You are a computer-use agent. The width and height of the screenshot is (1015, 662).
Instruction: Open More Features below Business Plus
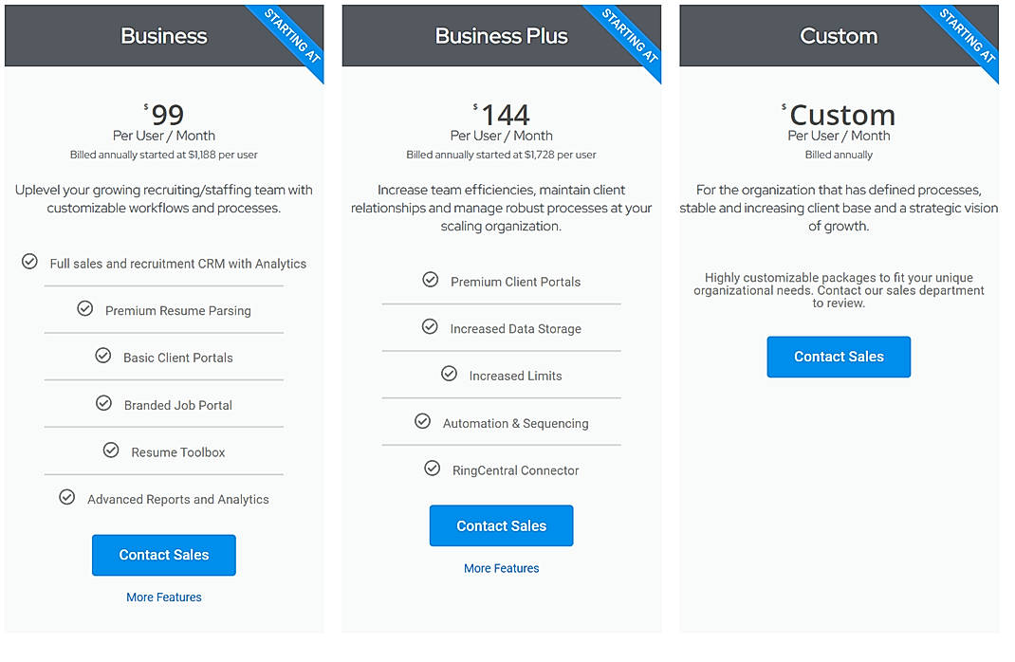pyautogui.click(x=501, y=567)
